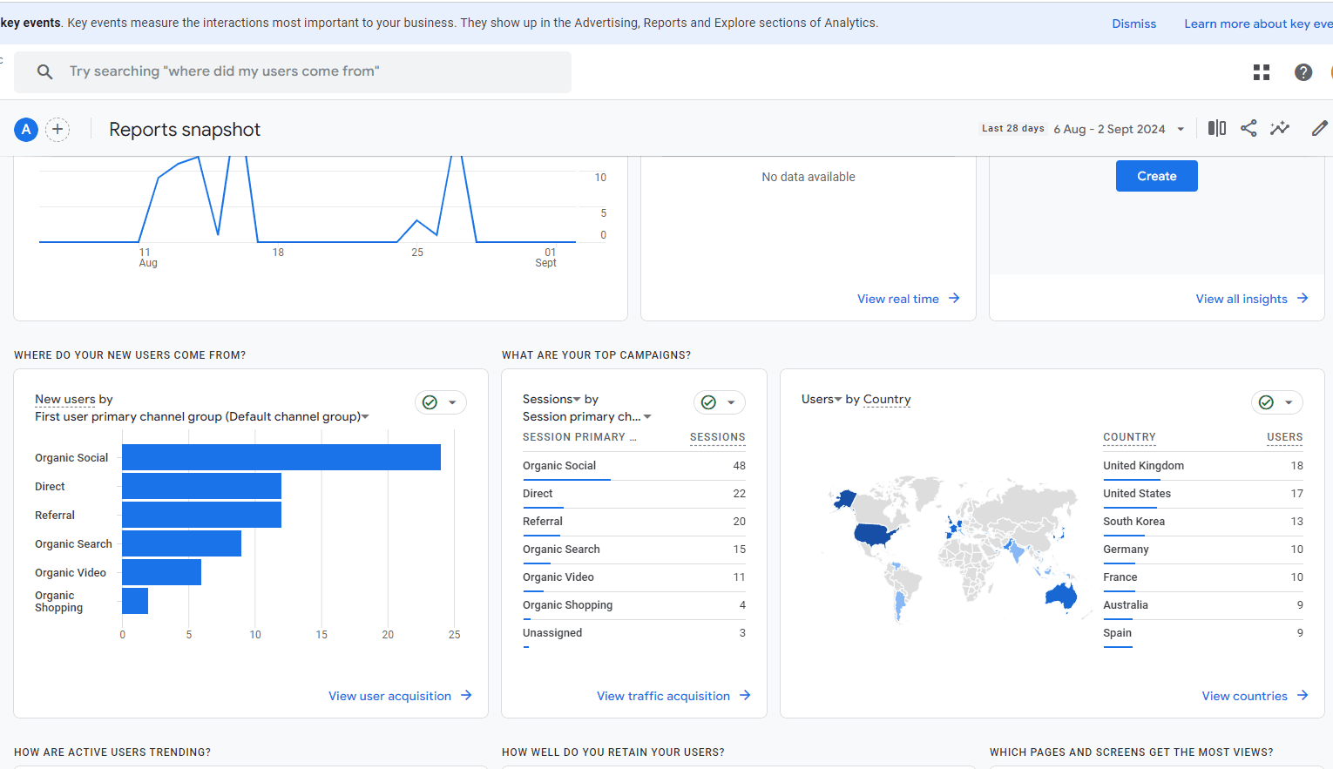Click the blue Create button

1157,176
